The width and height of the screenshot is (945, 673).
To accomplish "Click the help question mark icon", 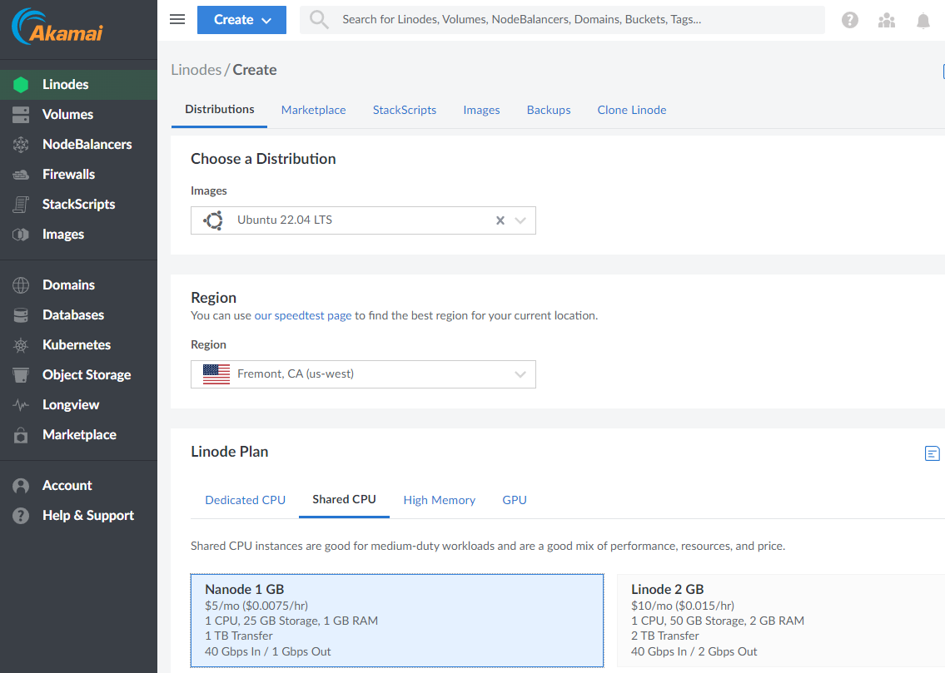I will (x=849, y=20).
